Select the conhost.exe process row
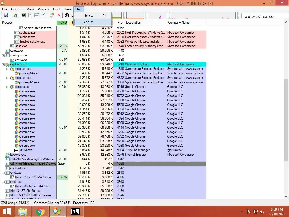Screen dimensions: 289x217 point(103,168)
